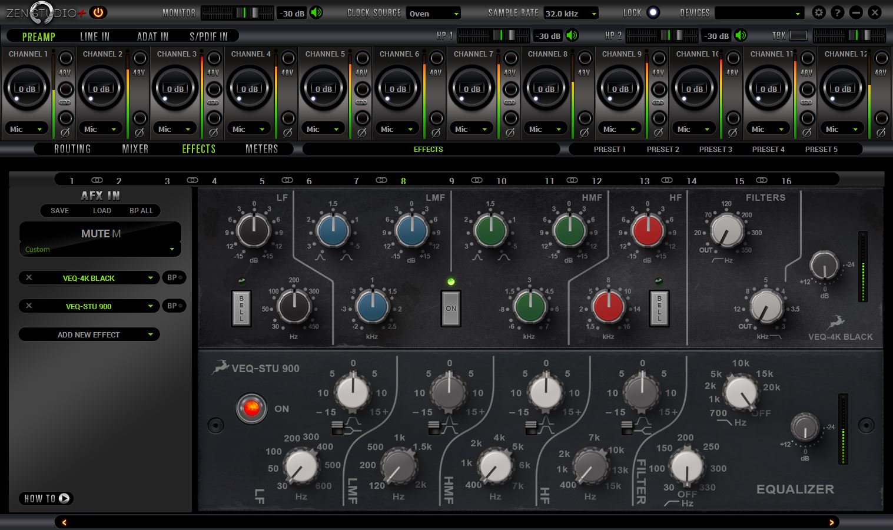Toggle the HF BELL switch
Screen dimensions: 893x530
659,308
